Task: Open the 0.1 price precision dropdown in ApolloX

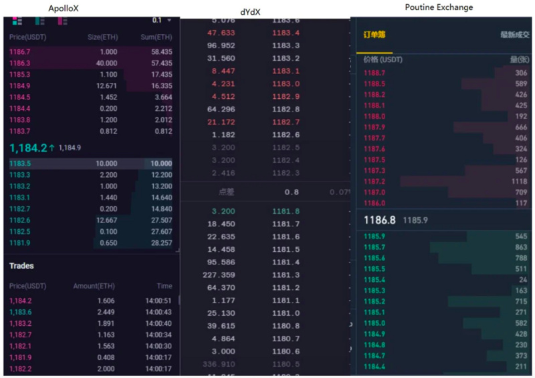Action: (162, 21)
